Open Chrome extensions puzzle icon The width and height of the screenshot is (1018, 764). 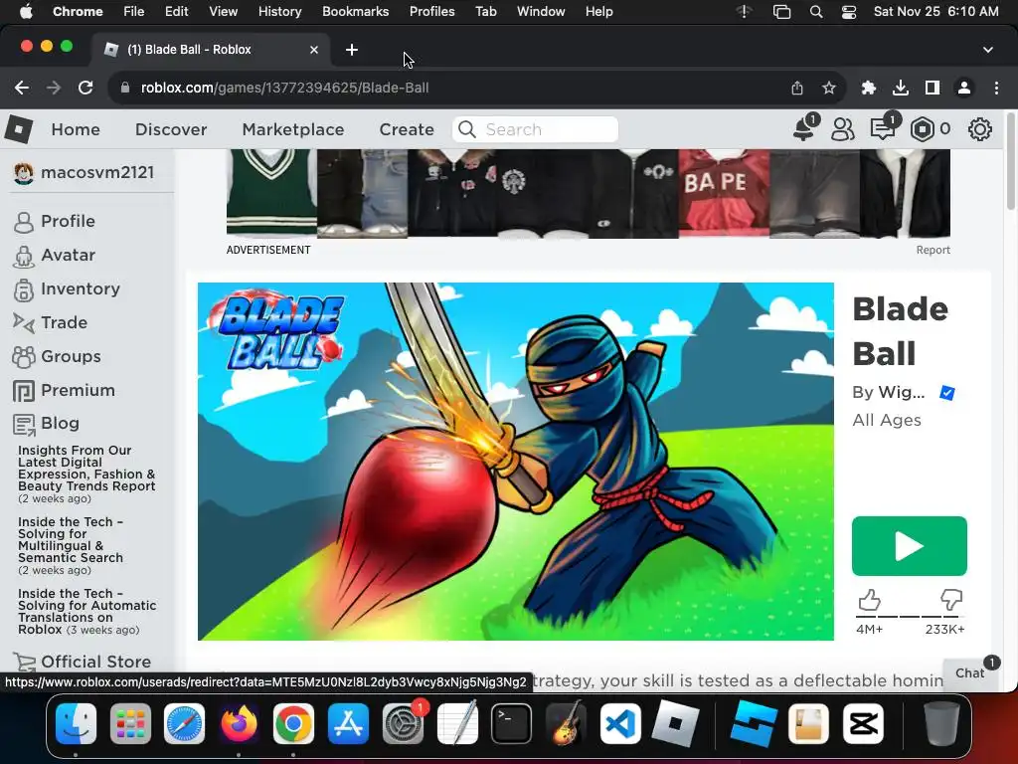click(869, 88)
